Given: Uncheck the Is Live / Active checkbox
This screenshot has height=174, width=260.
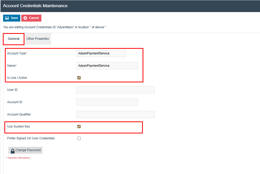Looking at the screenshot, I should tap(79, 78).
